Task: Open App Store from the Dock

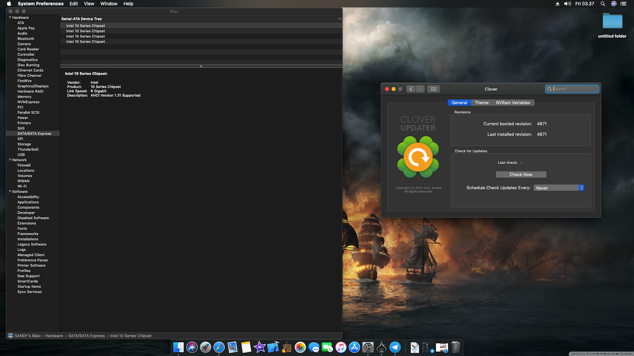Action: pos(355,347)
